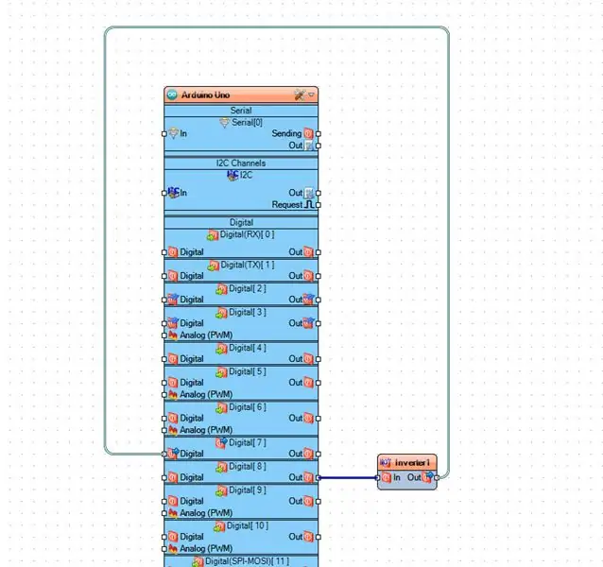Click the 'Digital(SPI-MOSI)[ 11 ]' label
This screenshot has width=603, height=567.
(x=247, y=561)
